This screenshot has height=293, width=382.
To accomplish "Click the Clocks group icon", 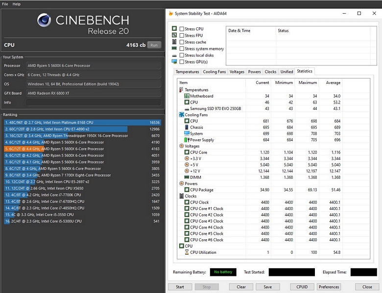I will (182, 196).
